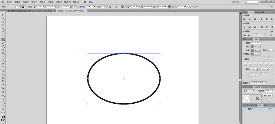Viewport: 275px width, 124px height.
Task: Click the Selection arrow tool
Action: (x=3, y=15)
